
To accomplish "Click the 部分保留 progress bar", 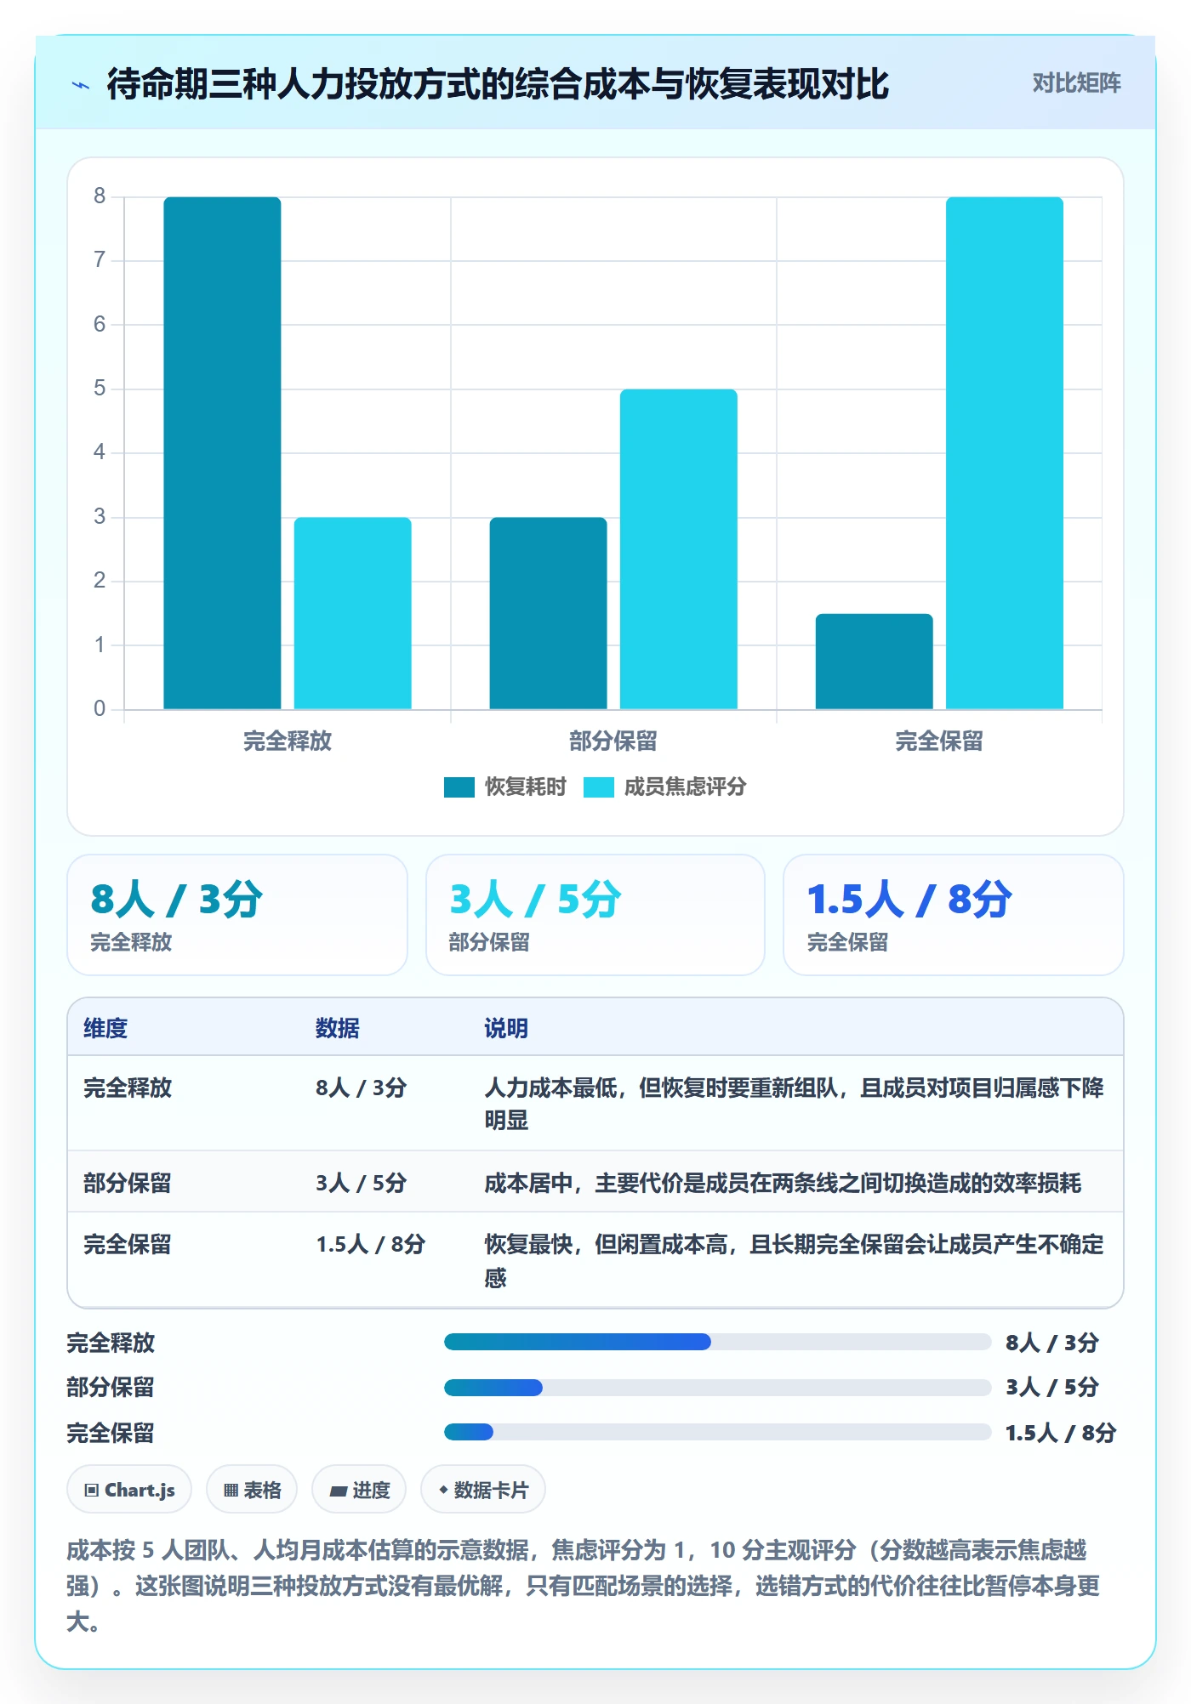I will [717, 1388].
